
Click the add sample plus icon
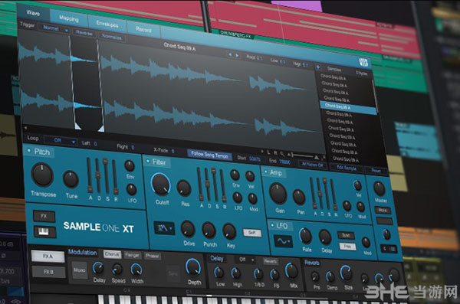tap(318, 67)
